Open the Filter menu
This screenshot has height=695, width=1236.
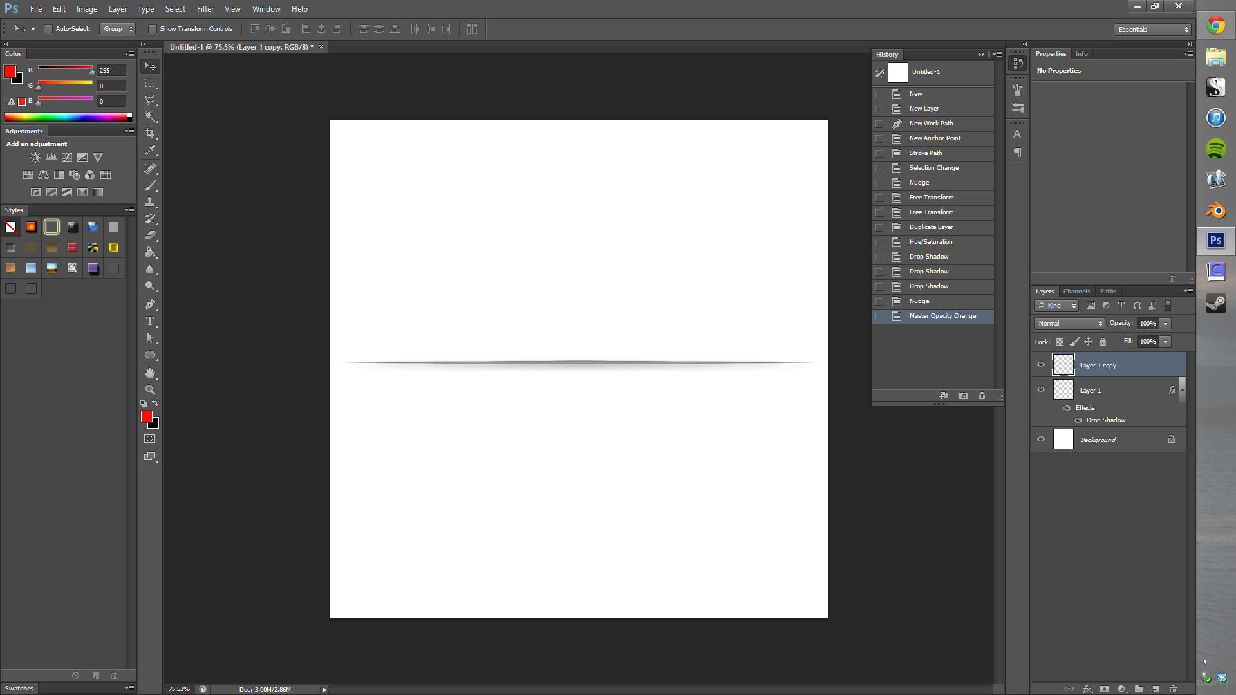205,8
